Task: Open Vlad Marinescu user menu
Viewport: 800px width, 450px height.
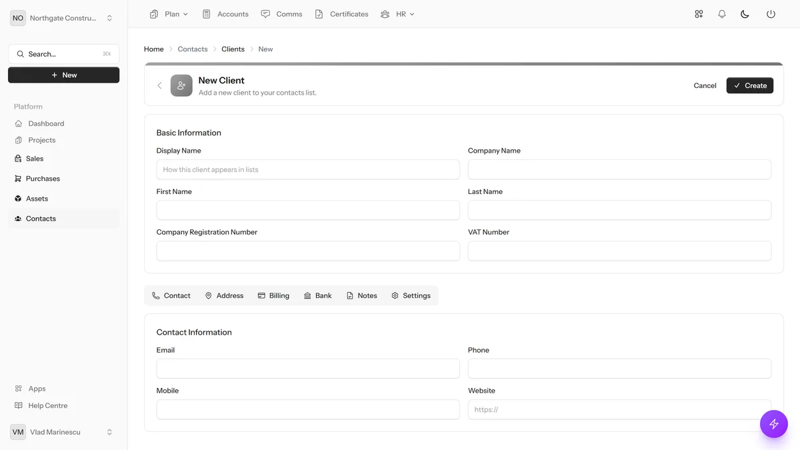Action: (63, 432)
